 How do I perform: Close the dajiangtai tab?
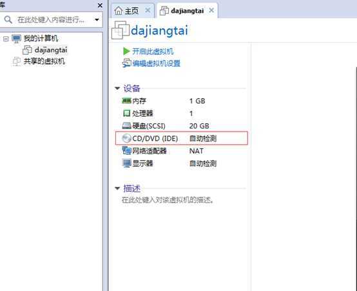click(211, 10)
